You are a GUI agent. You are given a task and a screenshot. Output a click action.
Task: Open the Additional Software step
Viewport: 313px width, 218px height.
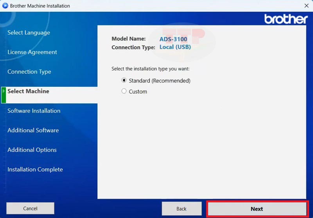[33, 130]
